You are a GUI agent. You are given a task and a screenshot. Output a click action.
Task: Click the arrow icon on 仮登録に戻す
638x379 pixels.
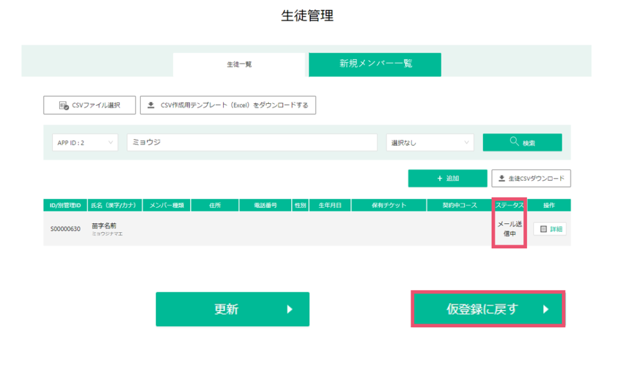point(546,309)
